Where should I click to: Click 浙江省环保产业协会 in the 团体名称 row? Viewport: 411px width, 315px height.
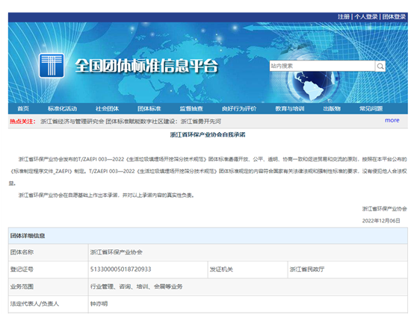point(116,252)
